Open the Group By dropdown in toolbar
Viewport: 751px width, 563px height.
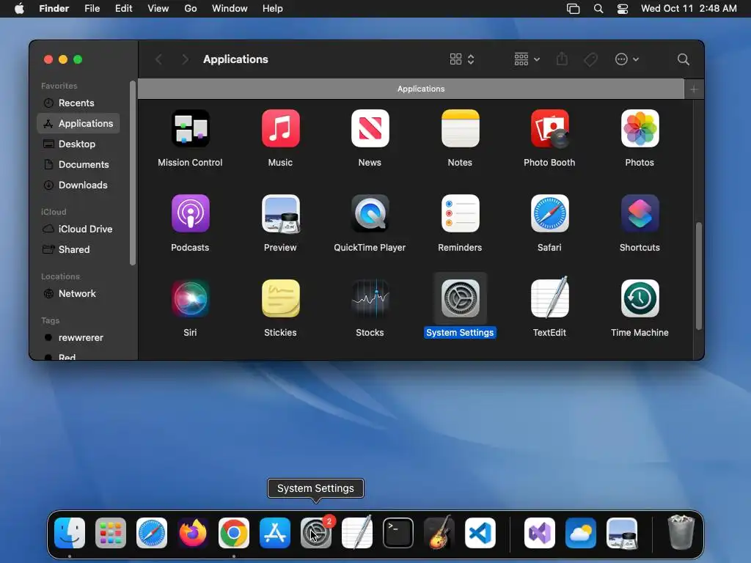point(527,59)
